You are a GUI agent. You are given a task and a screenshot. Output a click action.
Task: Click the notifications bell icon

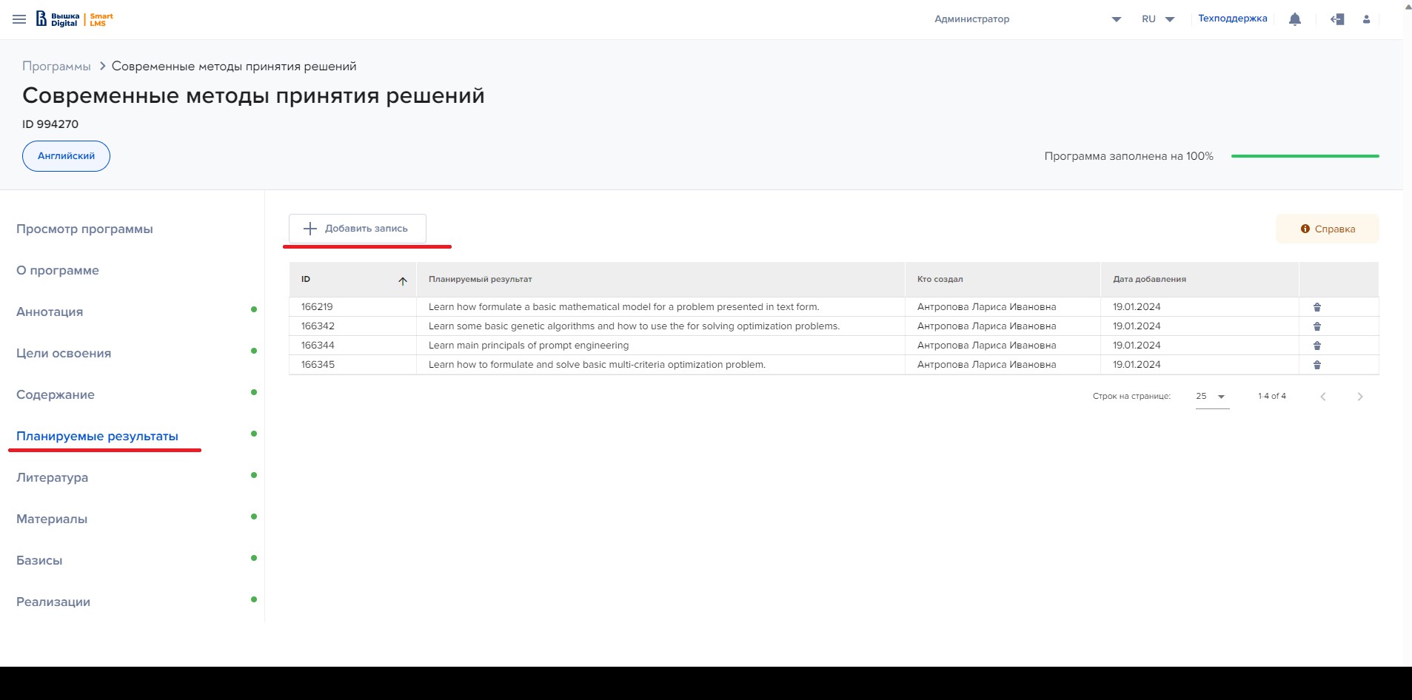1294,19
